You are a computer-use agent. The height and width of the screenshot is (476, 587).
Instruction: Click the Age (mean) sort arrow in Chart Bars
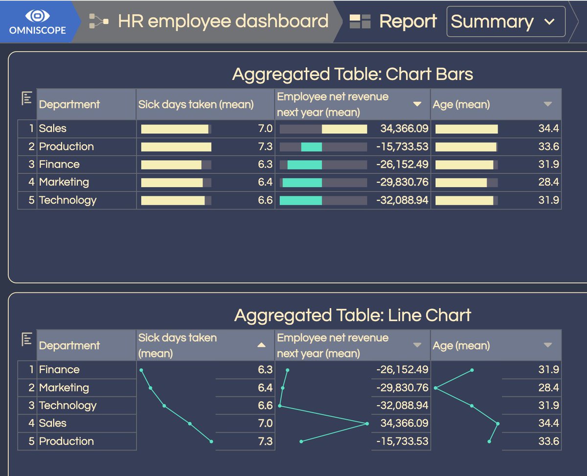pyautogui.click(x=548, y=104)
